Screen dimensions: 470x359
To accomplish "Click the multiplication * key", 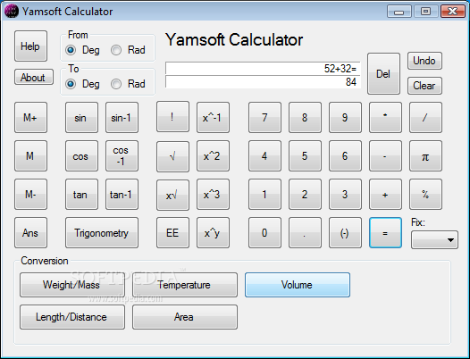I will [385, 117].
